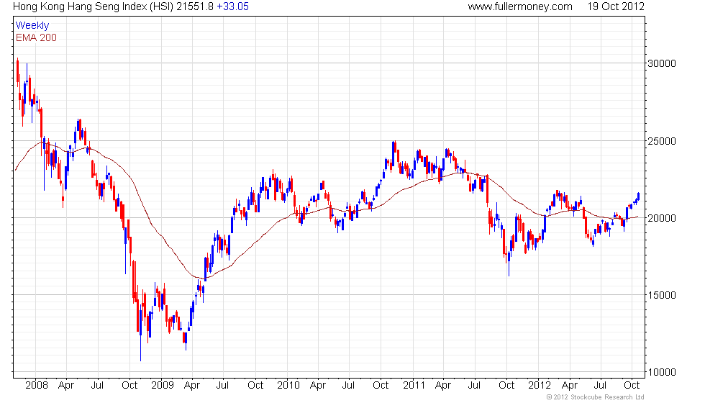This screenshot has width=705, height=403.
Task: Click the 'Apr' label right after 2011
Action: [x=443, y=386]
